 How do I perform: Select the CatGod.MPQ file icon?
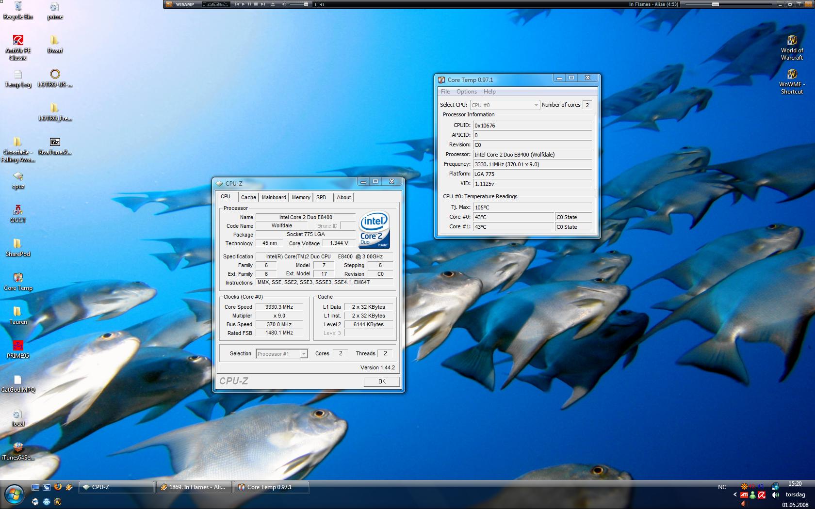[18, 383]
